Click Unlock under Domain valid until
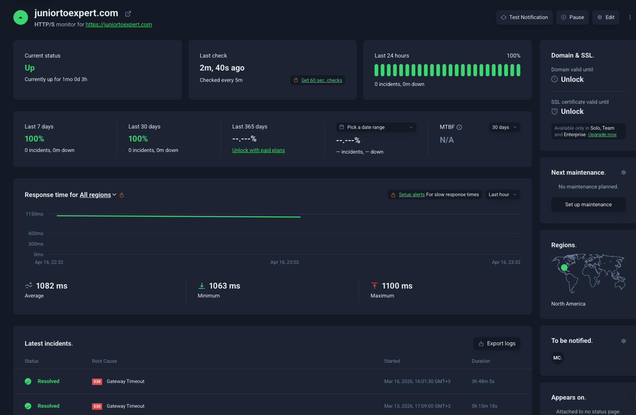This screenshot has height=415, width=636. [572, 79]
